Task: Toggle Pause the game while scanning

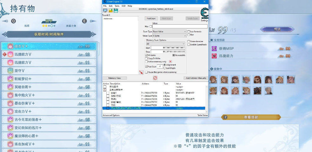Action: pos(146,72)
